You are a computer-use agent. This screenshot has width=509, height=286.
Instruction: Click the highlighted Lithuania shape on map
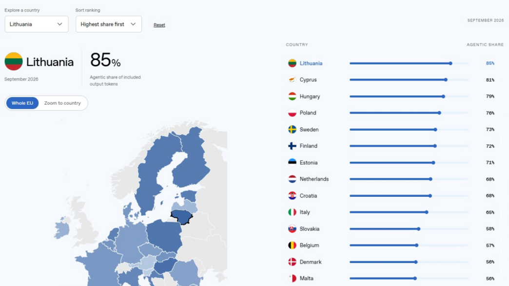pyautogui.click(x=182, y=216)
